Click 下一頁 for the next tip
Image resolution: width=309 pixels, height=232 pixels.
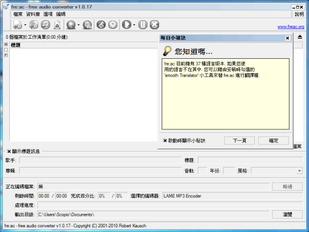[x=239, y=140]
